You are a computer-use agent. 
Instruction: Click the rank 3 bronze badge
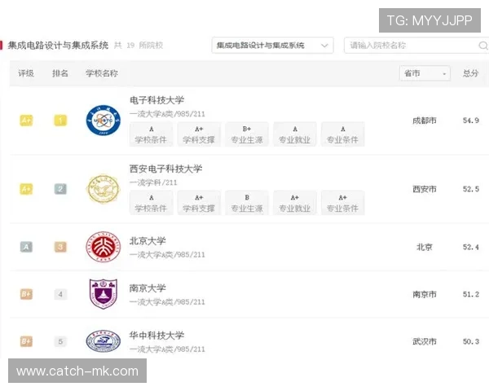pyautogui.click(x=60, y=247)
